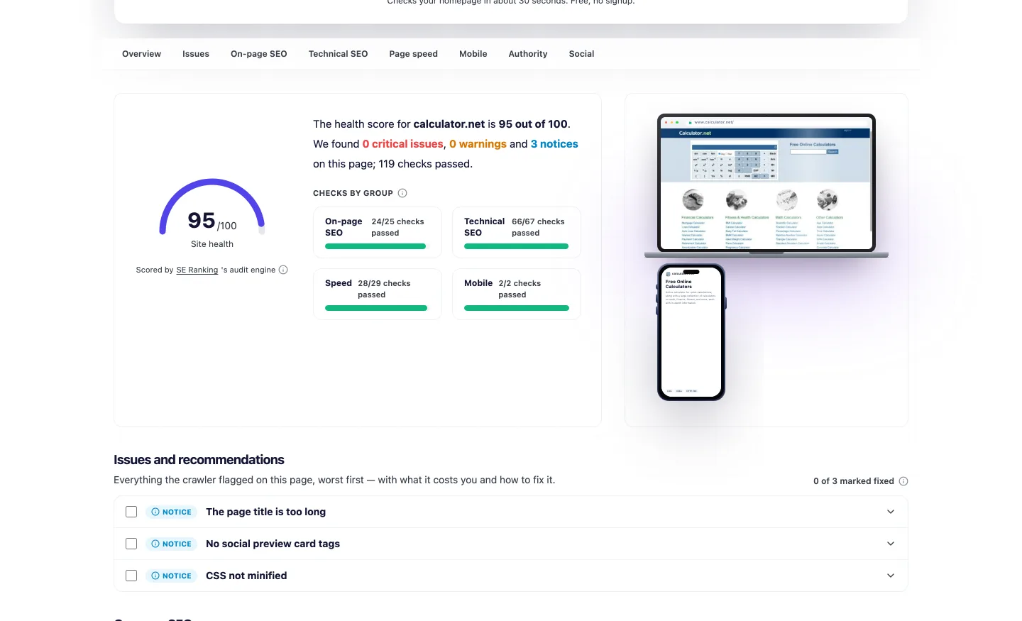Select the Social tab

pos(581,54)
